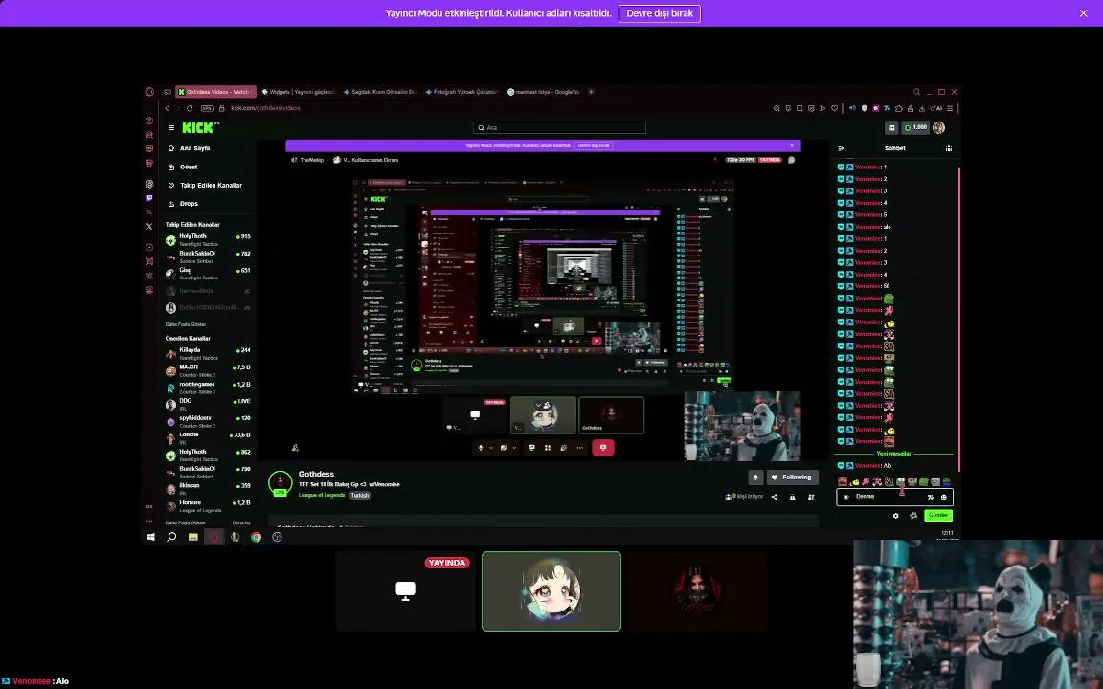Expand Daha Fazla Göster under followed channels
The height and width of the screenshot is (689, 1103).
pos(186,324)
